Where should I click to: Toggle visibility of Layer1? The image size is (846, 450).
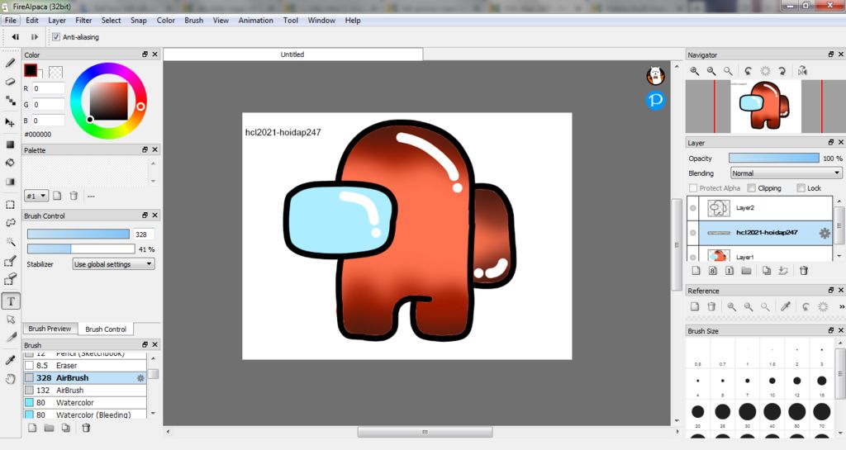point(693,257)
